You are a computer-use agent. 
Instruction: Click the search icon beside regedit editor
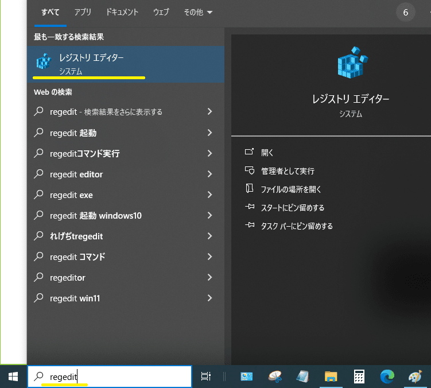(x=38, y=174)
